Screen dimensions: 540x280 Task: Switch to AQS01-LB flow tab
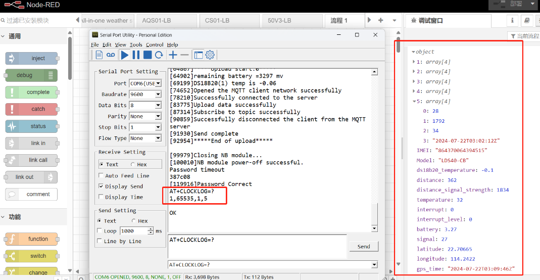(167, 21)
